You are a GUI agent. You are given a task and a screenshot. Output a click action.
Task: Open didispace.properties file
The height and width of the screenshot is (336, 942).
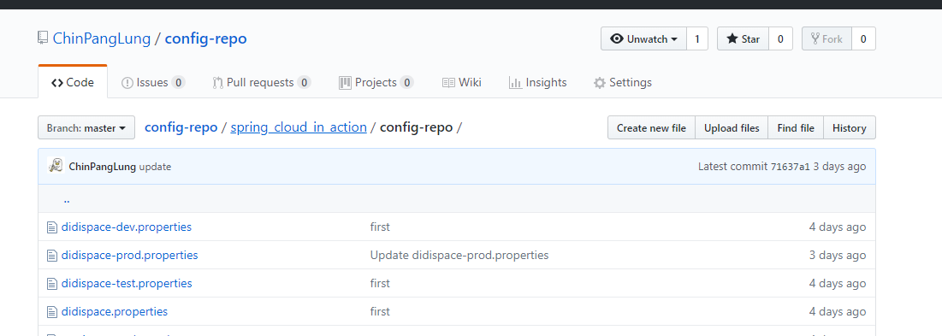tap(114, 311)
